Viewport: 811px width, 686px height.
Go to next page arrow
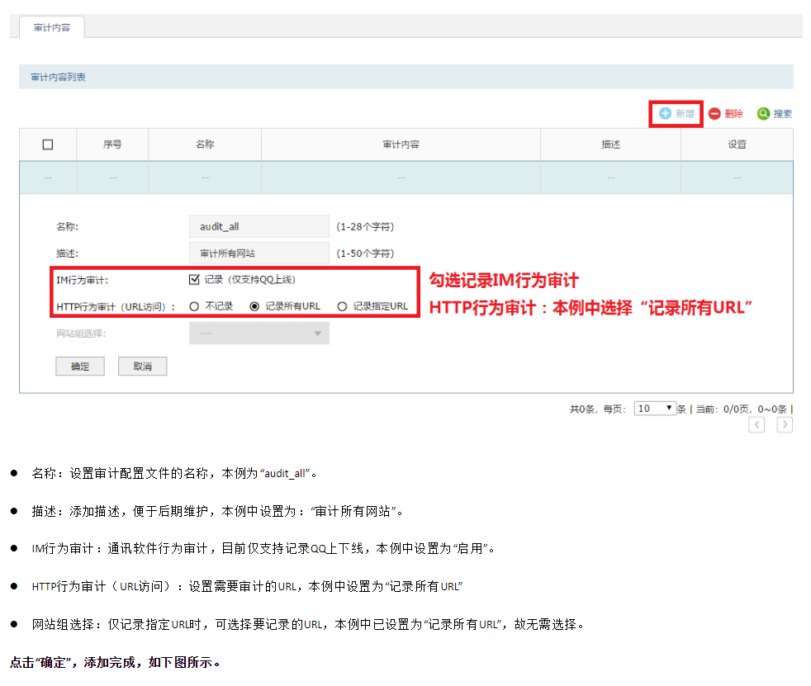785,424
